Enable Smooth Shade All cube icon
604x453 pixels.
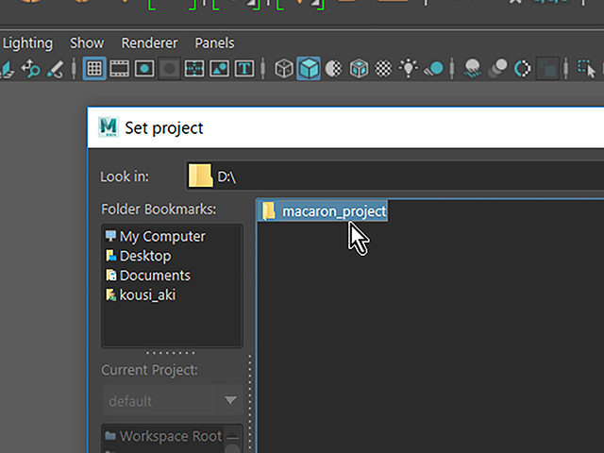click(x=309, y=69)
